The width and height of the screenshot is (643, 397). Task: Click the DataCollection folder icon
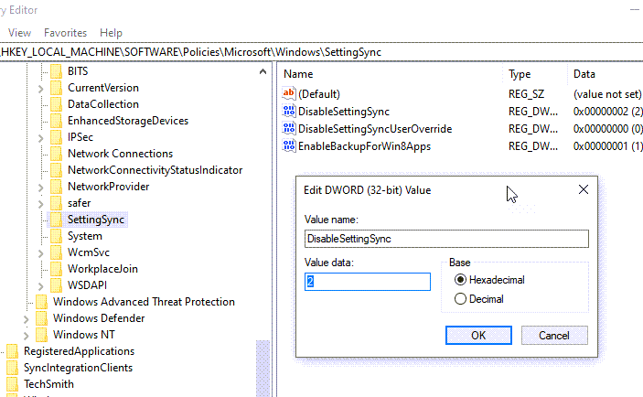tap(56, 104)
